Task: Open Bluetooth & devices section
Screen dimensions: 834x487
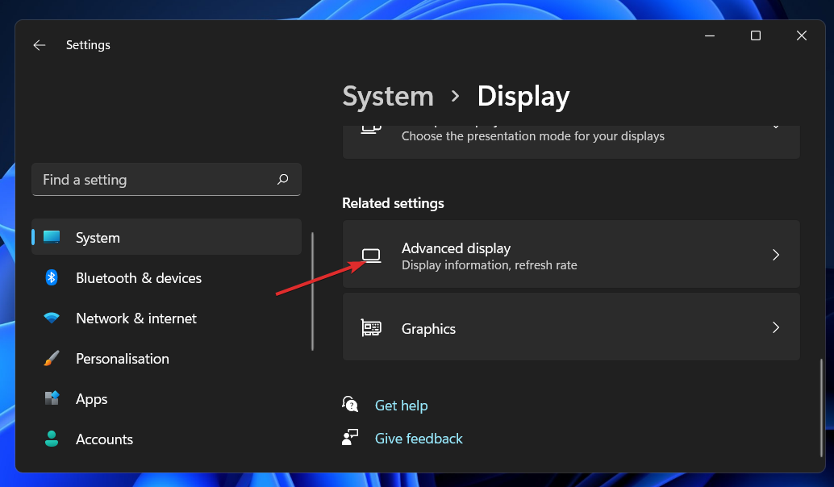Action: (166, 277)
